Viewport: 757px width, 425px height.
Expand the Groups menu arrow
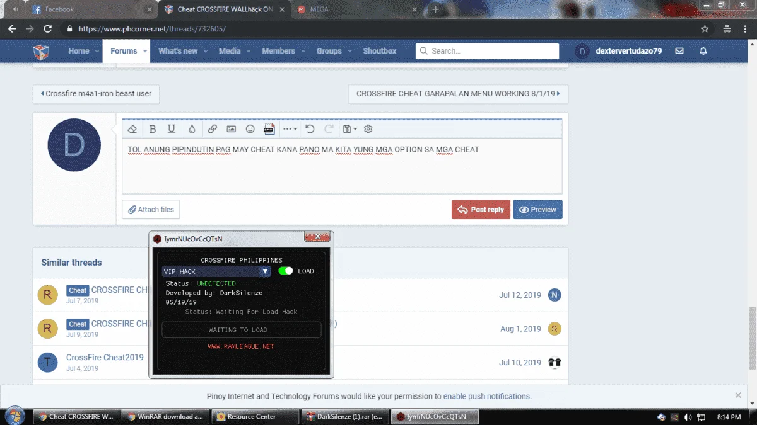[349, 51]
